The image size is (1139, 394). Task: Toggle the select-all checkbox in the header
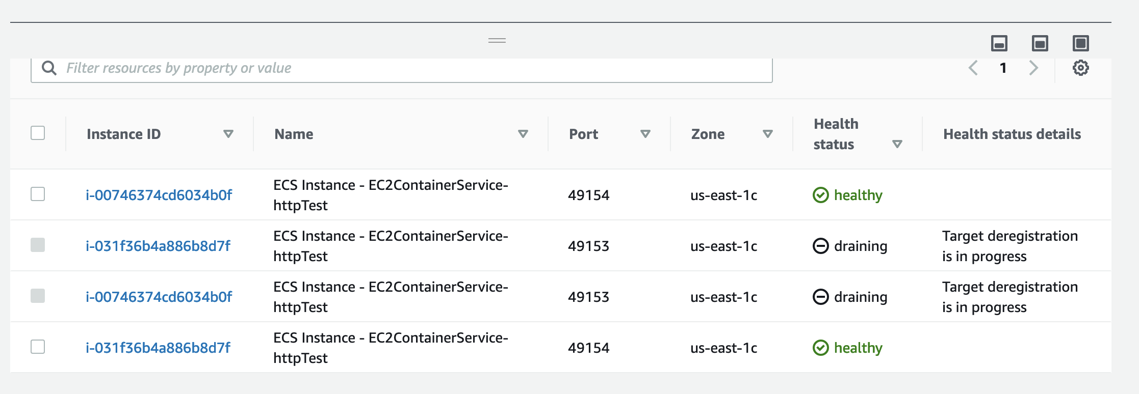38,133
